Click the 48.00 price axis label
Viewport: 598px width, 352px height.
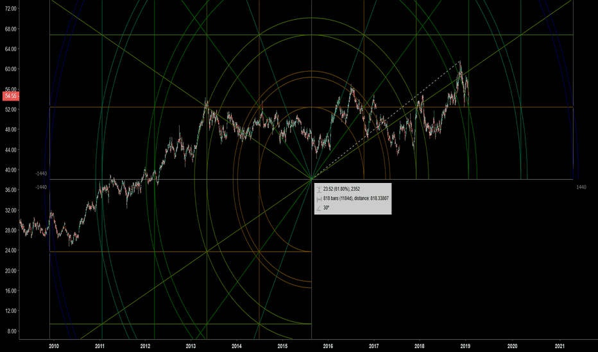point(10,130)
